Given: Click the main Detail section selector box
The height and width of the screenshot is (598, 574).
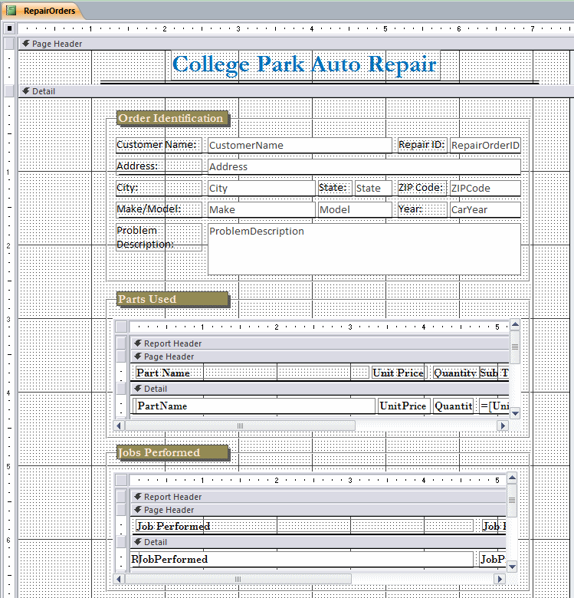Looking at the screenshot, I should (x=9, y=91).
